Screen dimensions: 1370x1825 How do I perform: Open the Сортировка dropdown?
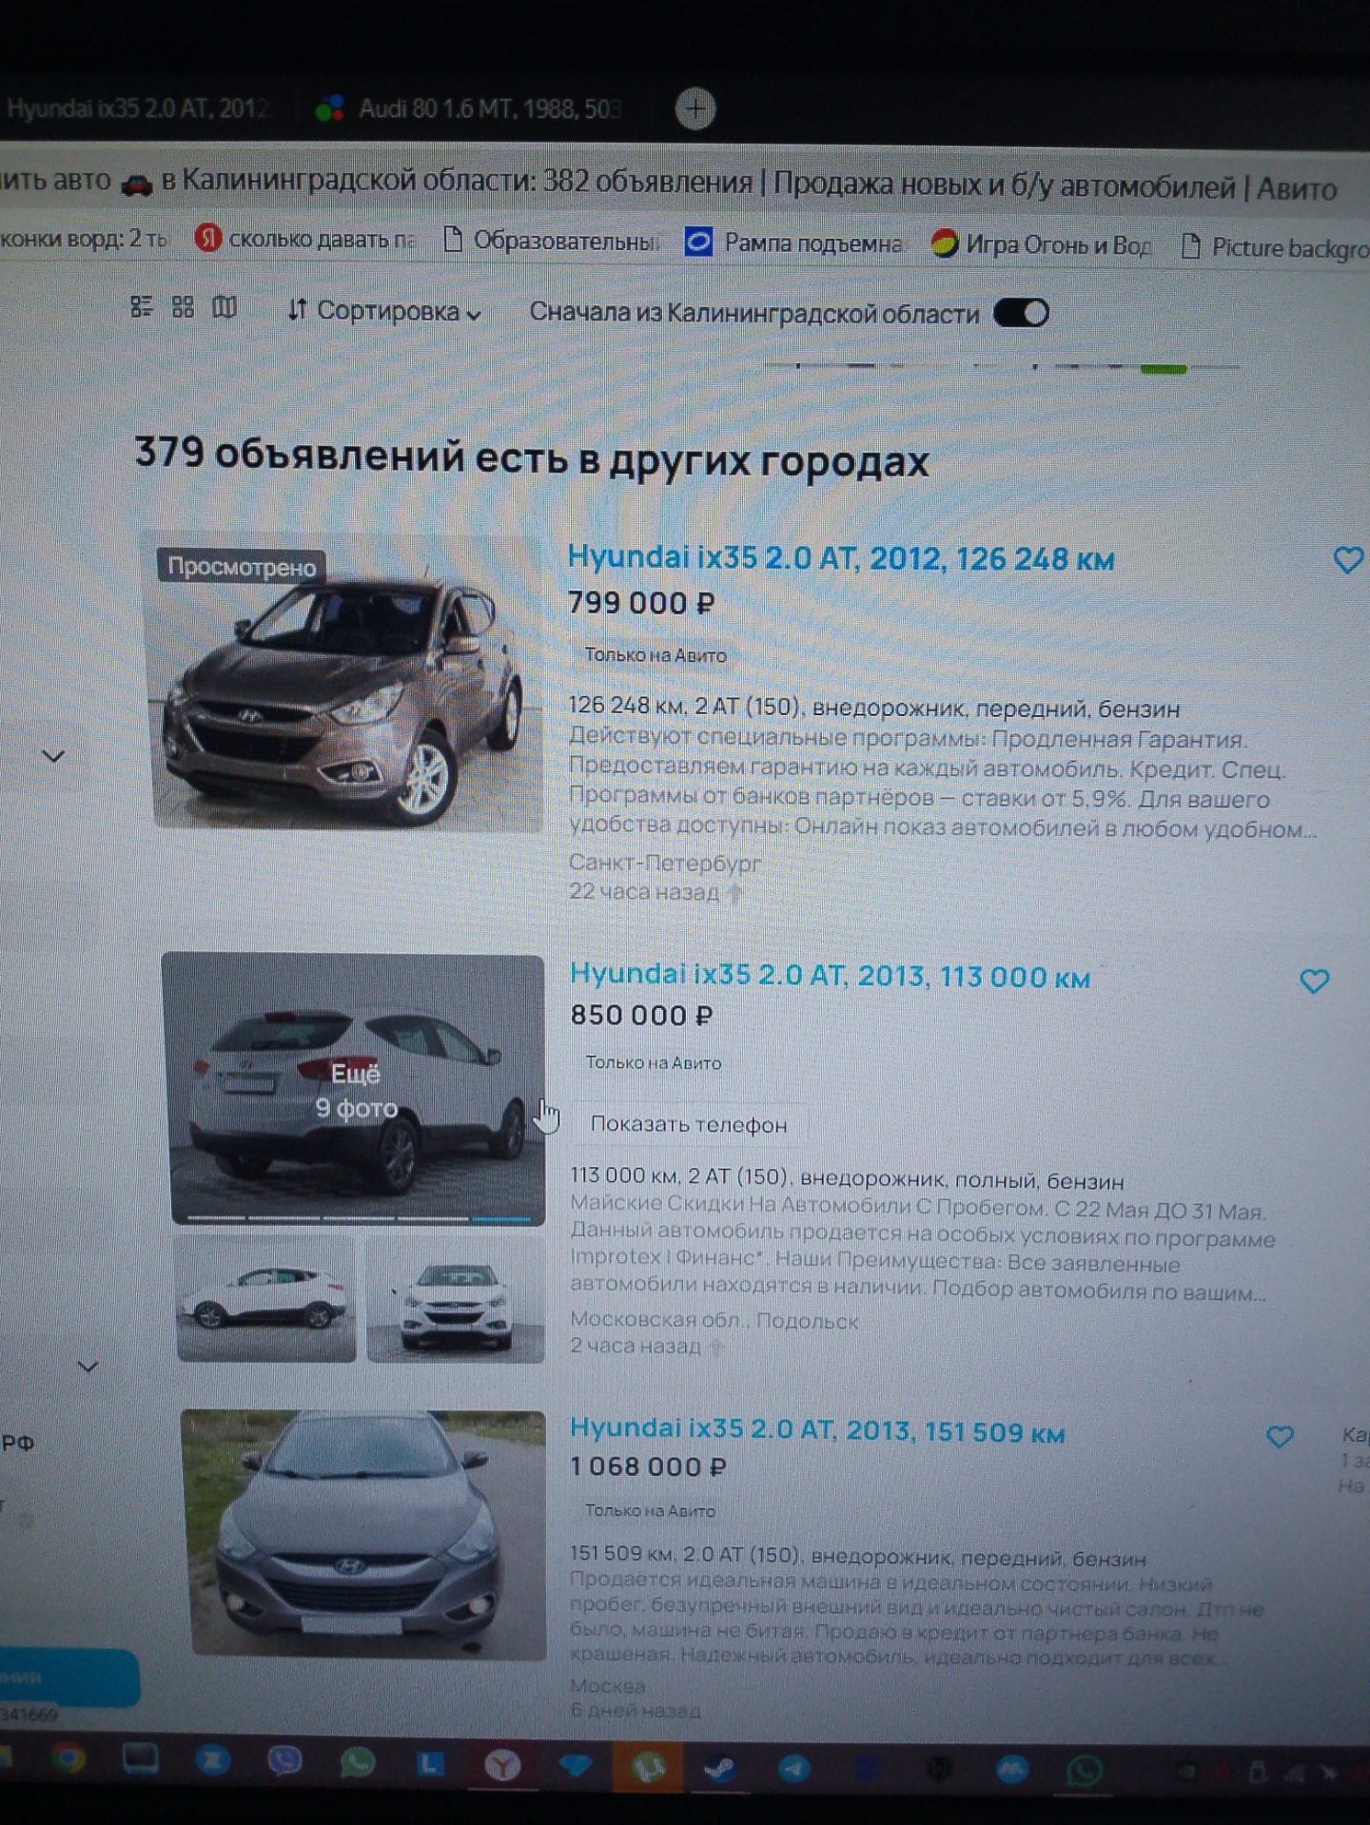[384, 310]
